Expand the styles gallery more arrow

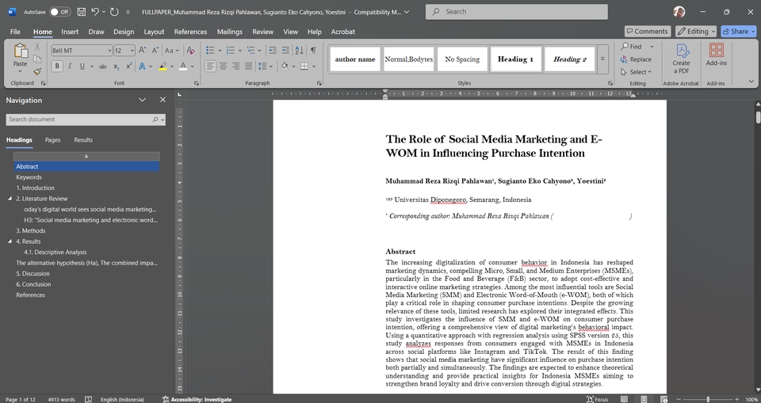(x=602, y=59)
